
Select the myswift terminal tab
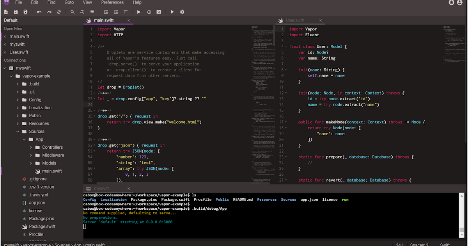[108, 189]
